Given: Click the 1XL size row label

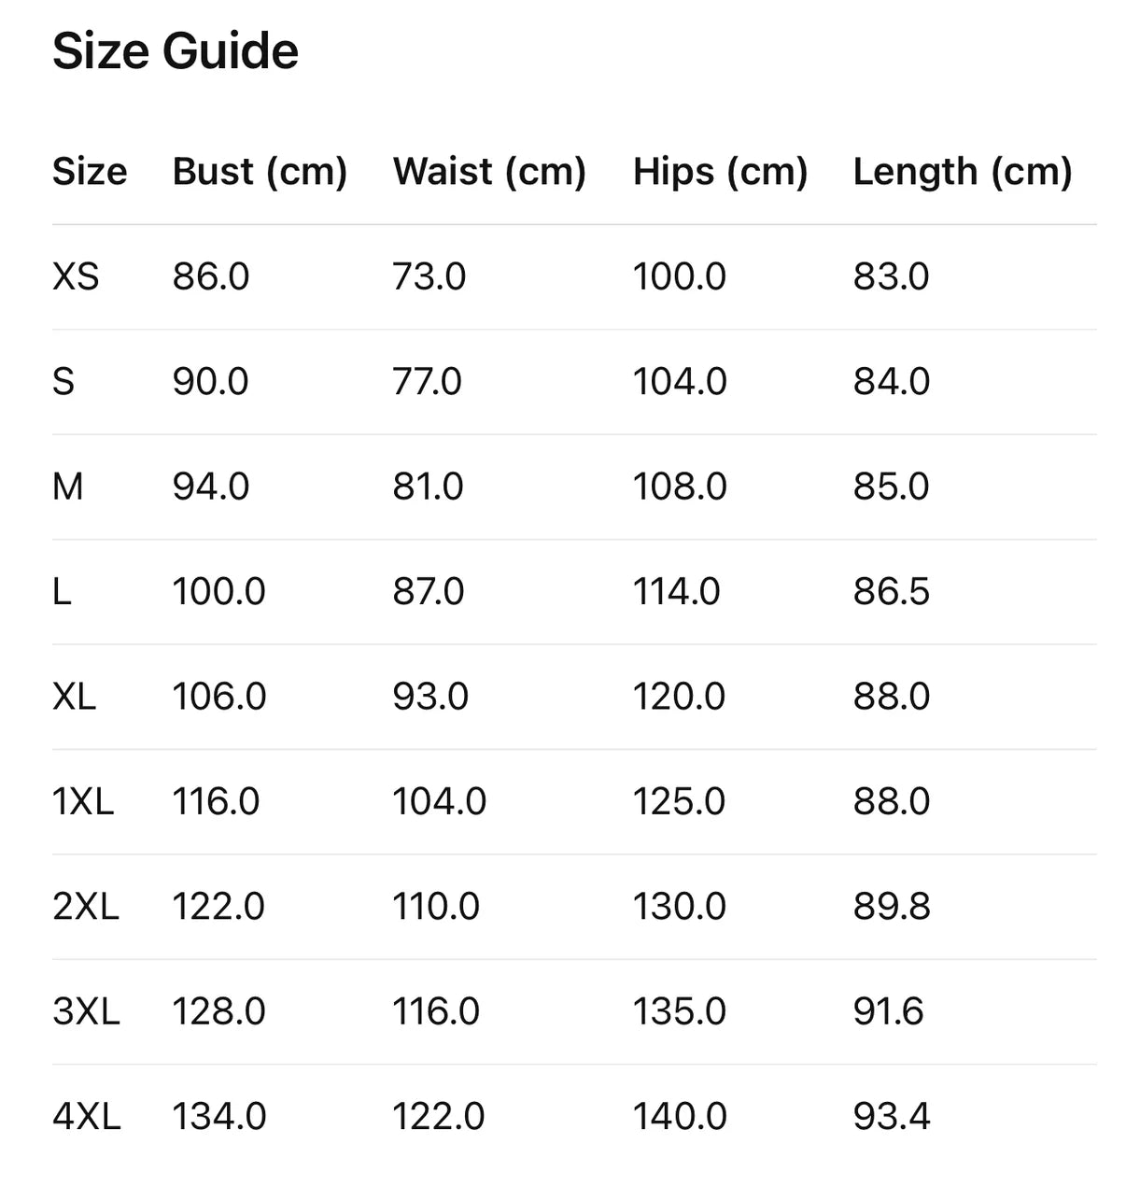Looking at the screenshot, I should [83, 802].
